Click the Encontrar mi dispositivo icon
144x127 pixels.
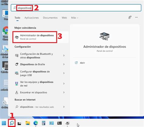17,92
